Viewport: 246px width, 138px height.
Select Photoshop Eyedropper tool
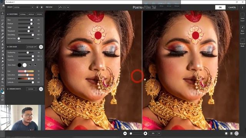[3, 34]
